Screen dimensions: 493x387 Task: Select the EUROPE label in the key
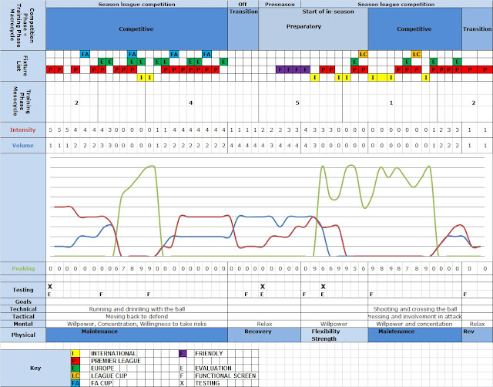pos(102,368)
